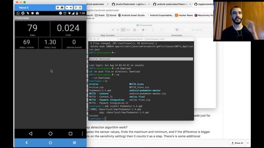This screenshot has width=264, height=148.
Task: Tap the 0 calories burned tile
Action: 74,43
